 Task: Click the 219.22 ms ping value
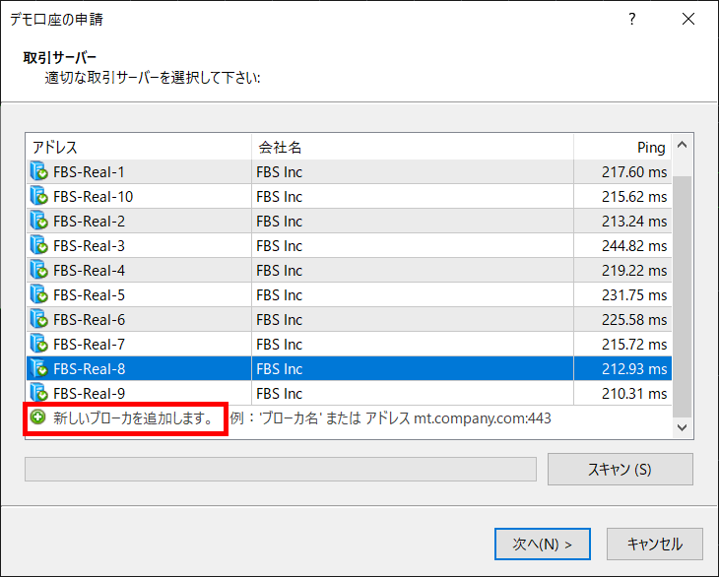click(x=634, y=271)
